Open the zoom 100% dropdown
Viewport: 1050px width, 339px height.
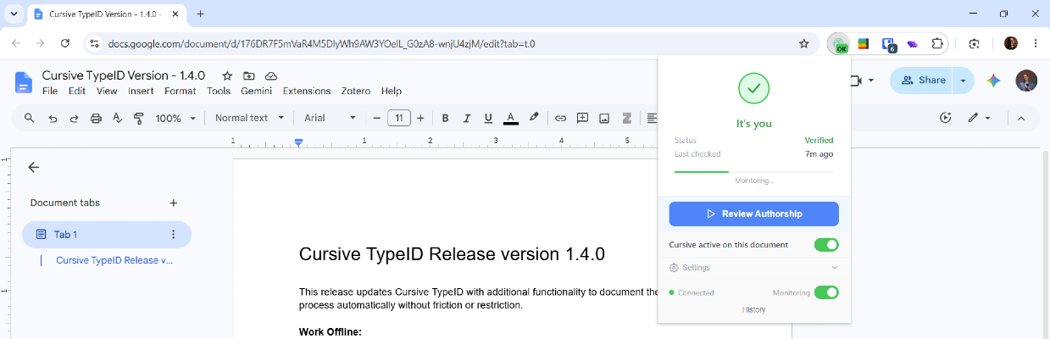[x=176, y=118]
